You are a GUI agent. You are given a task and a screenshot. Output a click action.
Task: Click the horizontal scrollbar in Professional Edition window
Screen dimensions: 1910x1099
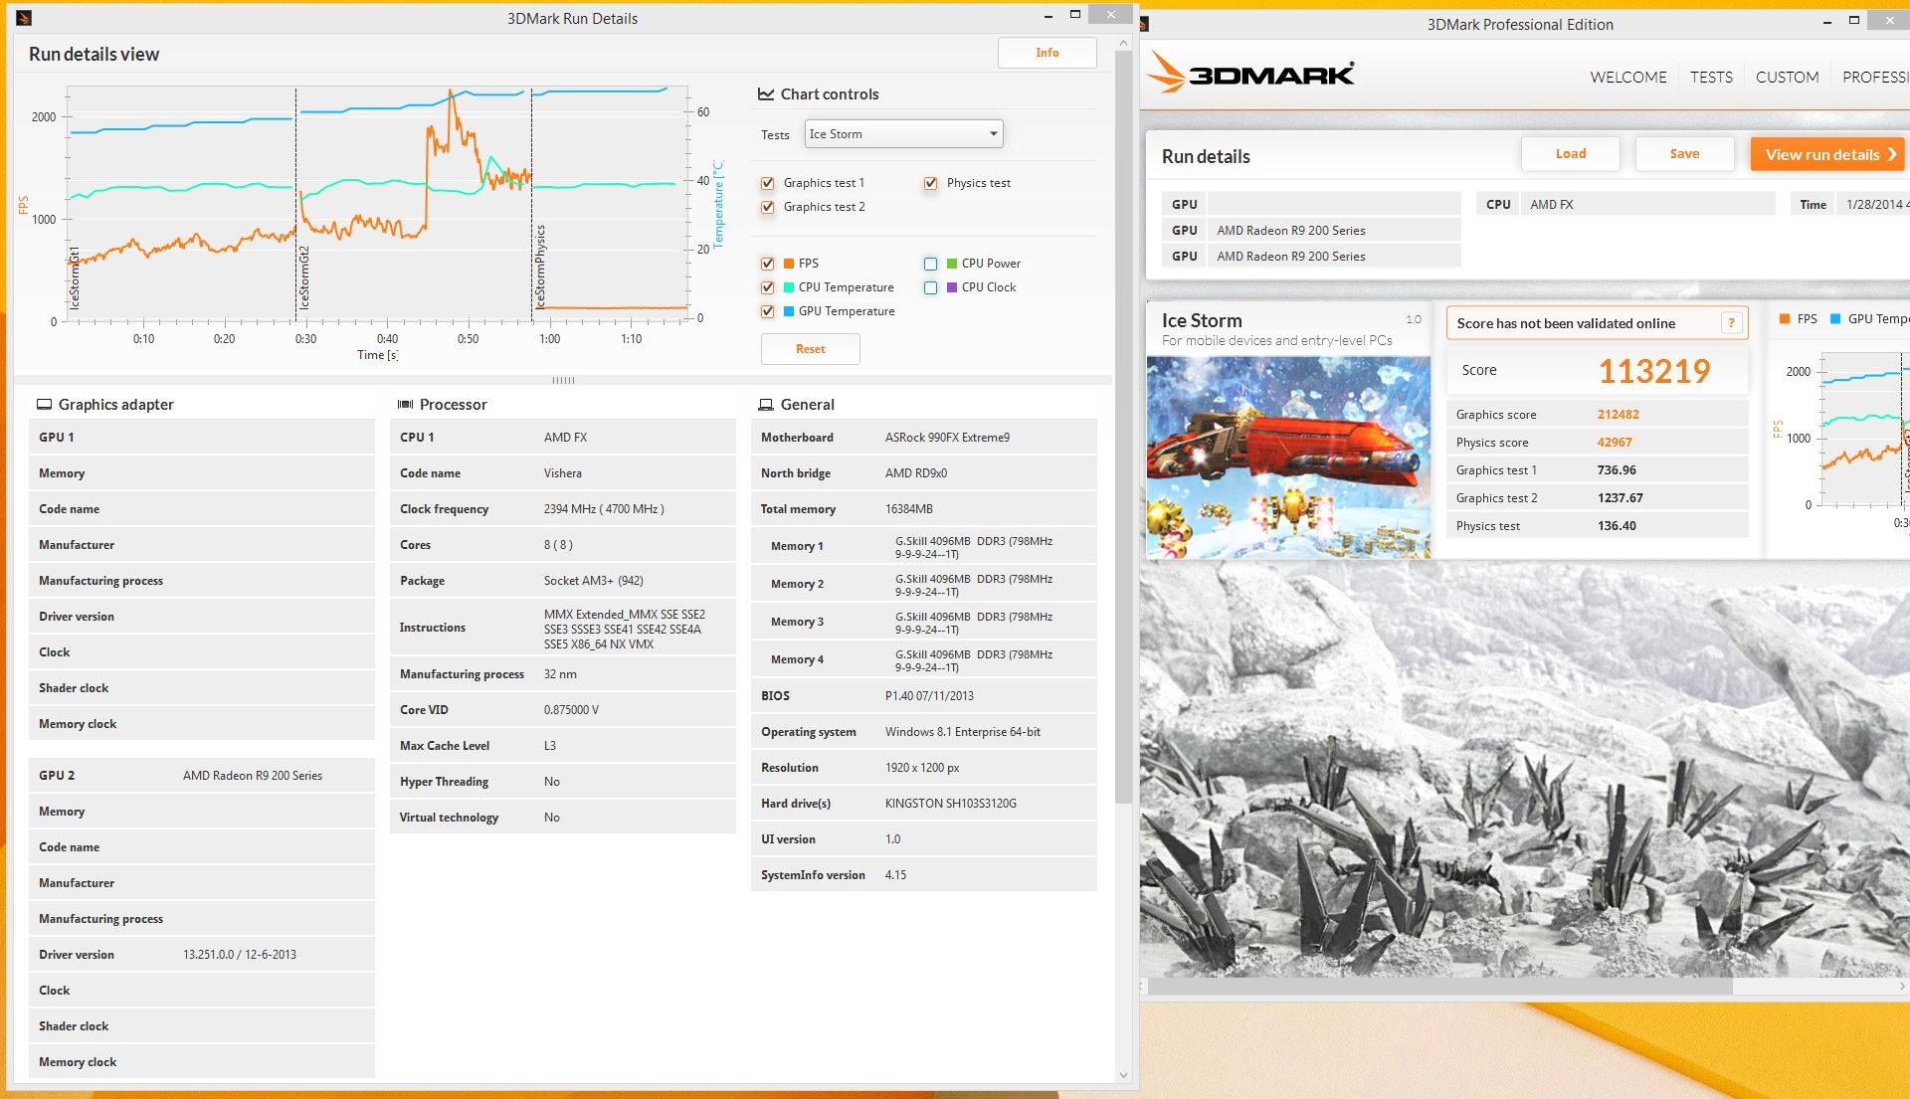coord(1440,987)
